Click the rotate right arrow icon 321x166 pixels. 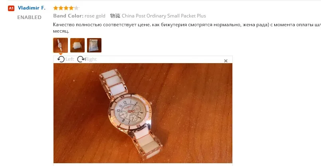click(x=81, y=59)
